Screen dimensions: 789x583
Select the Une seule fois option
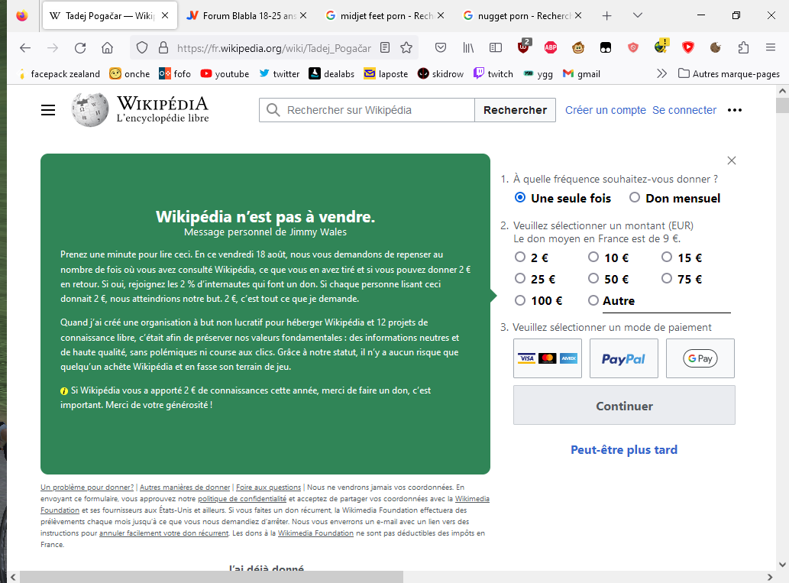point(520,198)
